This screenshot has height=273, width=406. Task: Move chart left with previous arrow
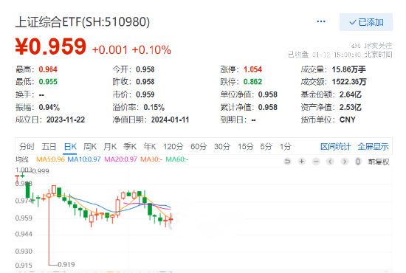click(x=330, y=162)
